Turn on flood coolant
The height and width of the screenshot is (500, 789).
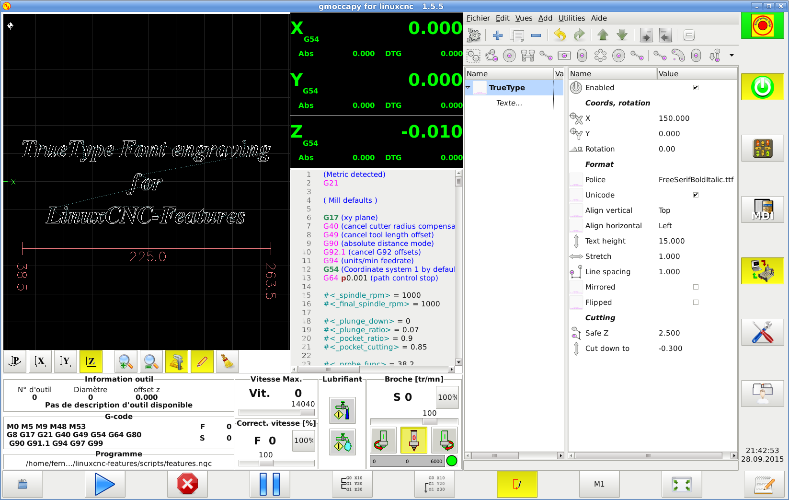(343, 410)
